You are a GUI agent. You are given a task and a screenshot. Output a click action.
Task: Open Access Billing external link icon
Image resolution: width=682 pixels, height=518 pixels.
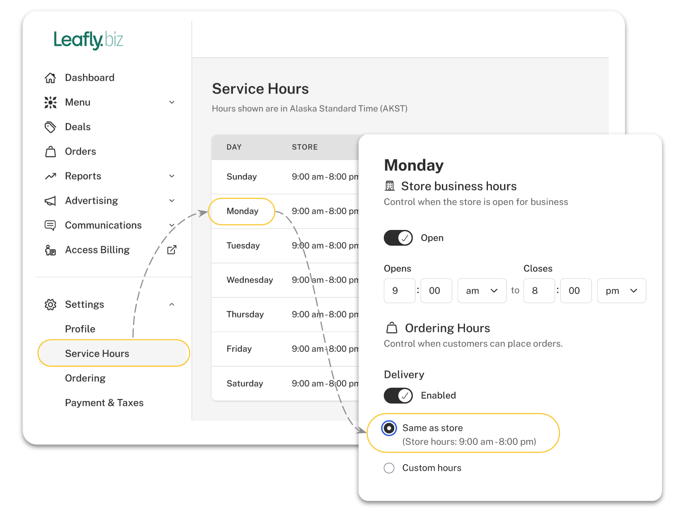(x=172, y=250)
